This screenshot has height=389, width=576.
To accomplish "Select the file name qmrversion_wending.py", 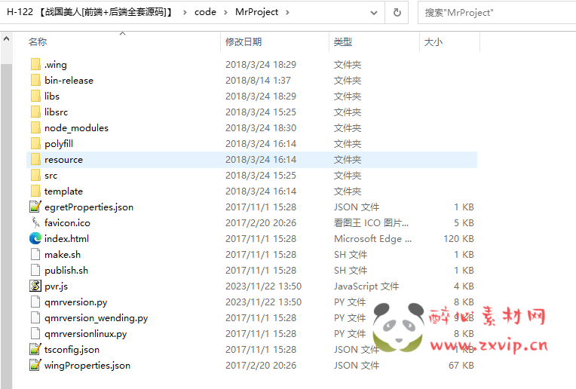I will [97, 318].
